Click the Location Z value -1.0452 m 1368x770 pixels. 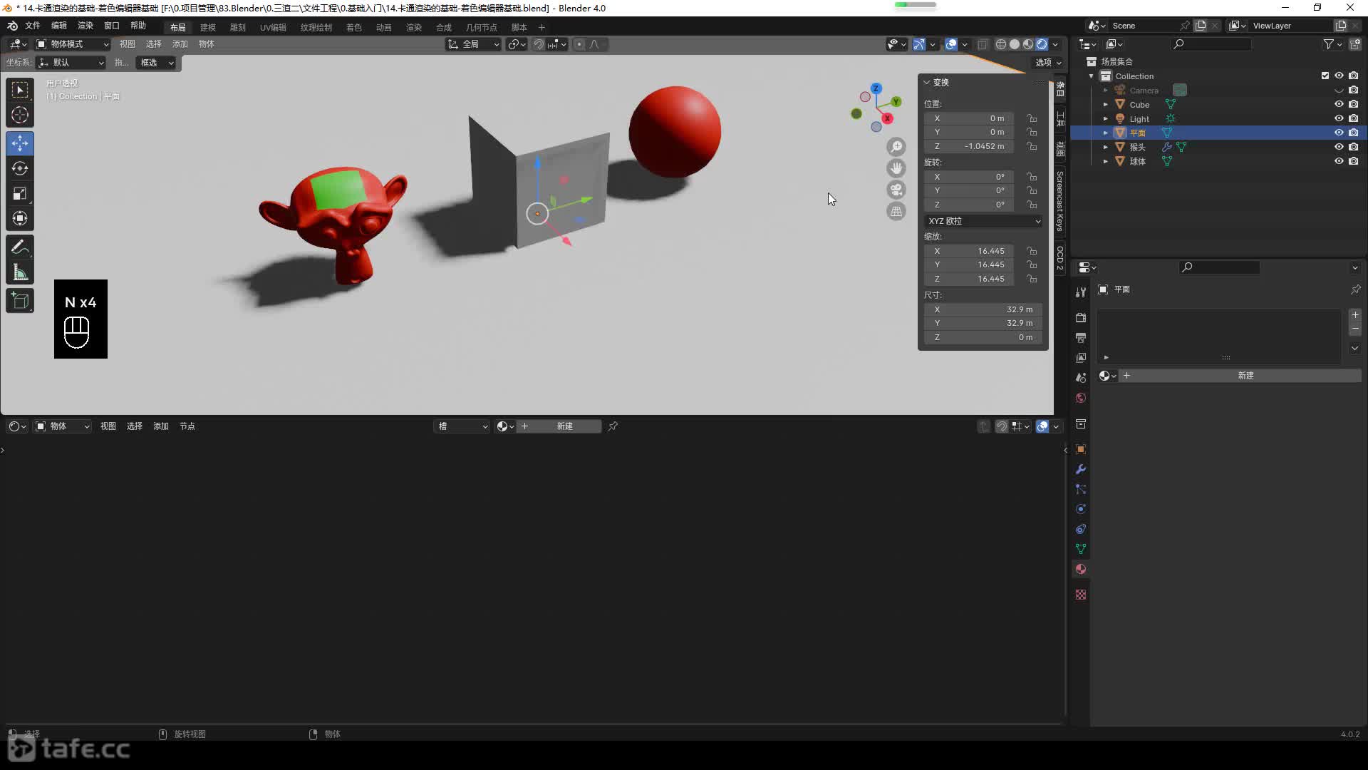pyautogui.click(x=969, y=146)
